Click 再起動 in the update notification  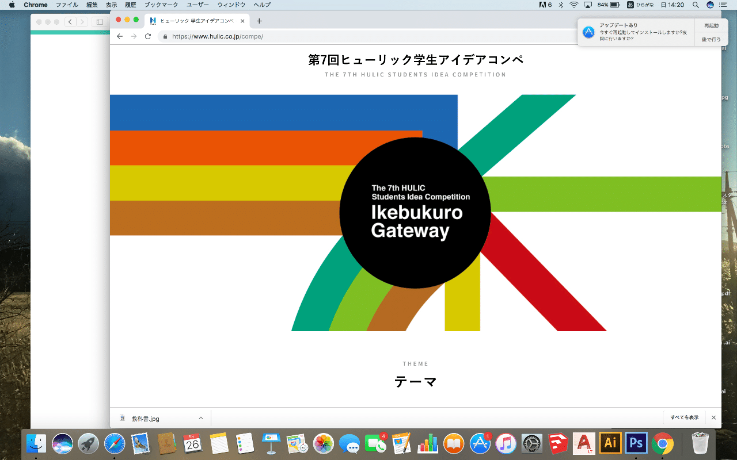click(x=711, y=25)
